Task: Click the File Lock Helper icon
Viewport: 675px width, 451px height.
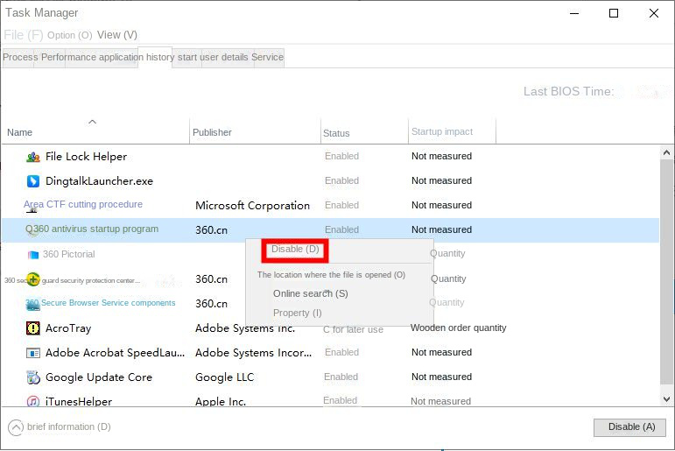Action: [x=33, y=157]
